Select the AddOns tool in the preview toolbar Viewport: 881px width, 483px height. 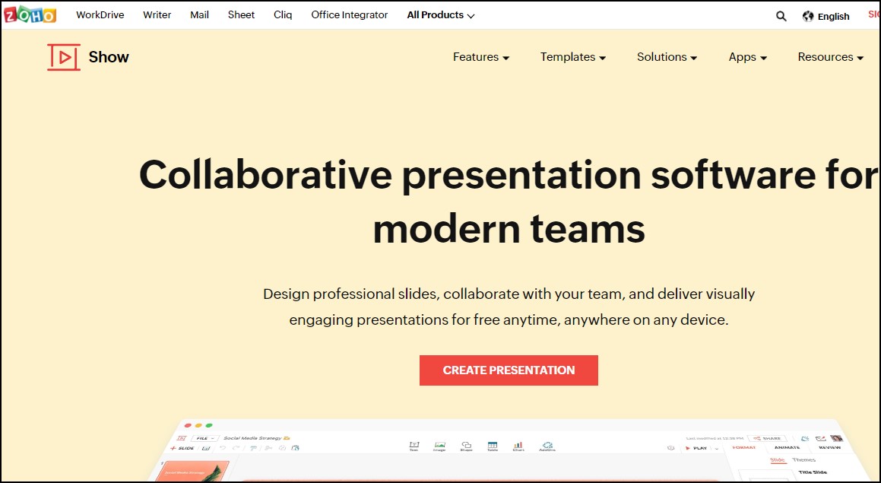(x=547, y=446)
